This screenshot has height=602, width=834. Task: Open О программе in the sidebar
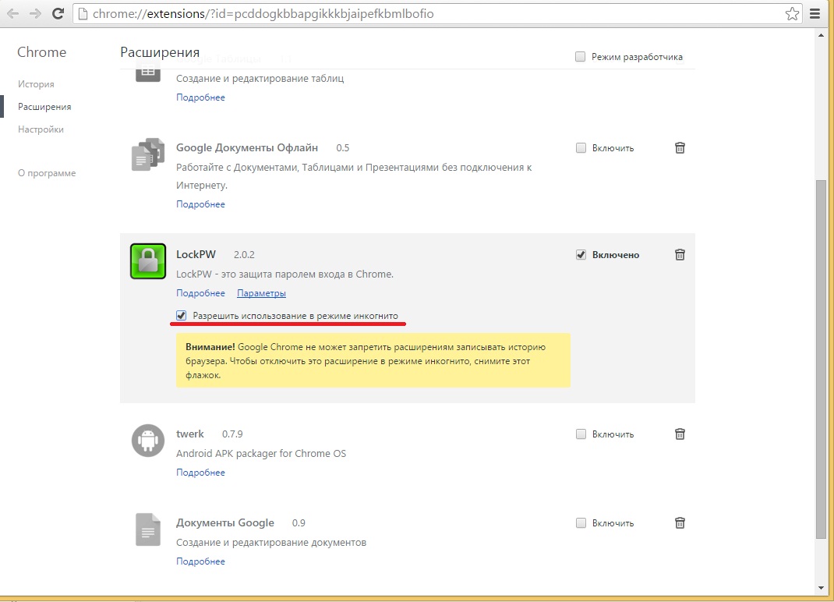tap(47, 173)
